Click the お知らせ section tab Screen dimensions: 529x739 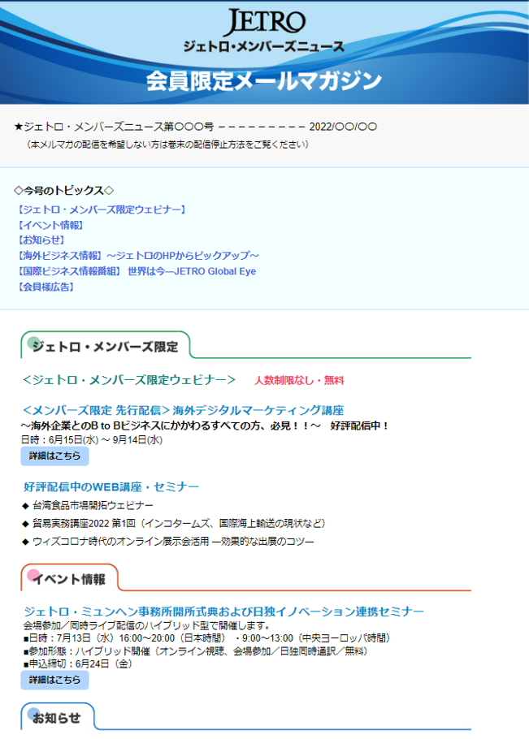click(58, 717)
